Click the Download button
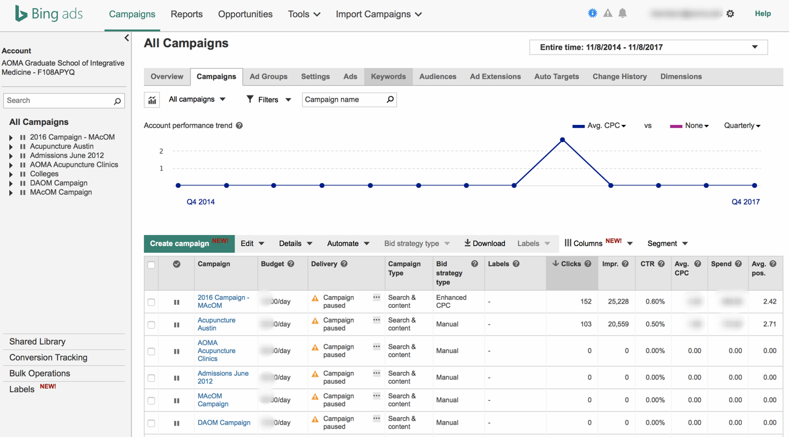This screenshot has height=437, width=789. (x=485, y=244)
